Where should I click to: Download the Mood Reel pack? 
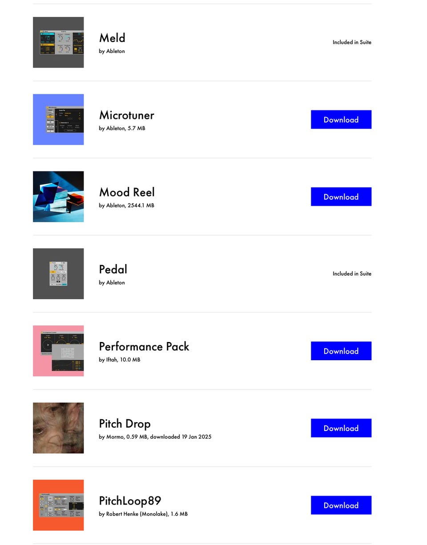tap(341, 196)
